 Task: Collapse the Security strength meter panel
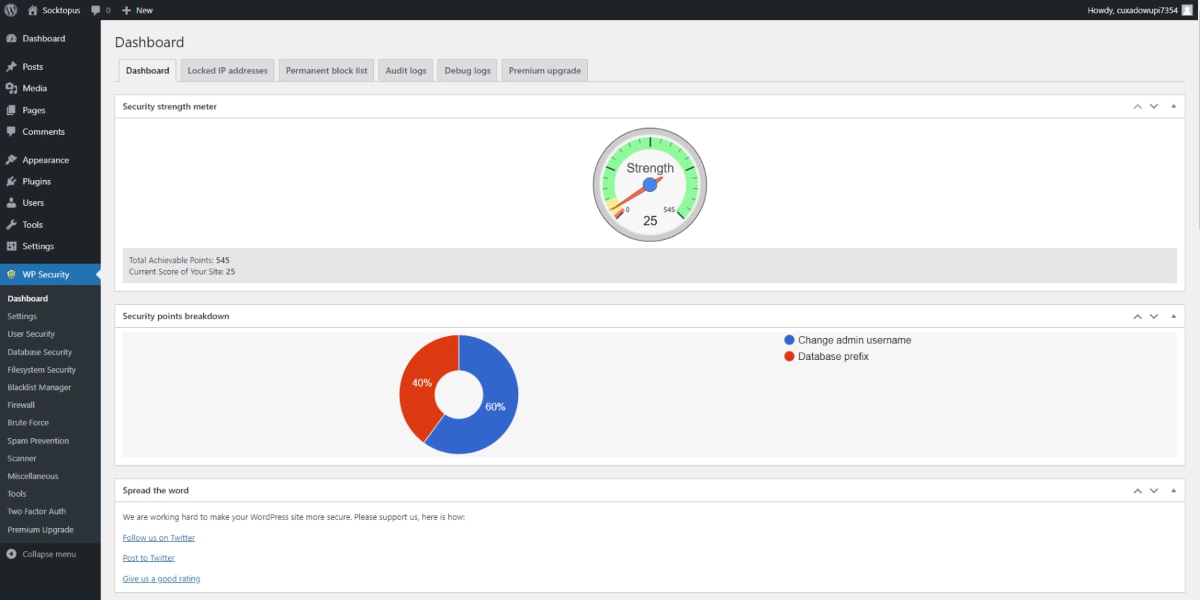1173,106
